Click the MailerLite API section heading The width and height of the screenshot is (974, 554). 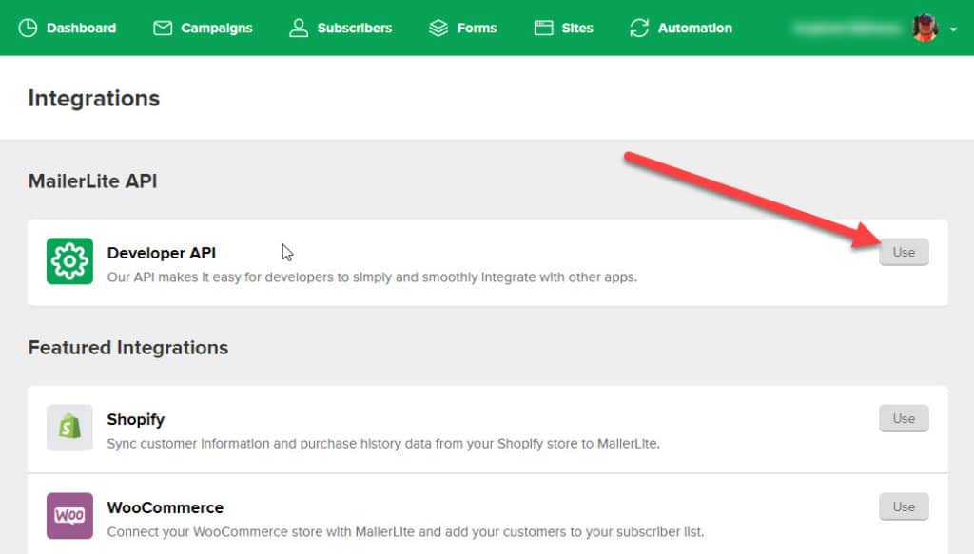coord(92,181)
